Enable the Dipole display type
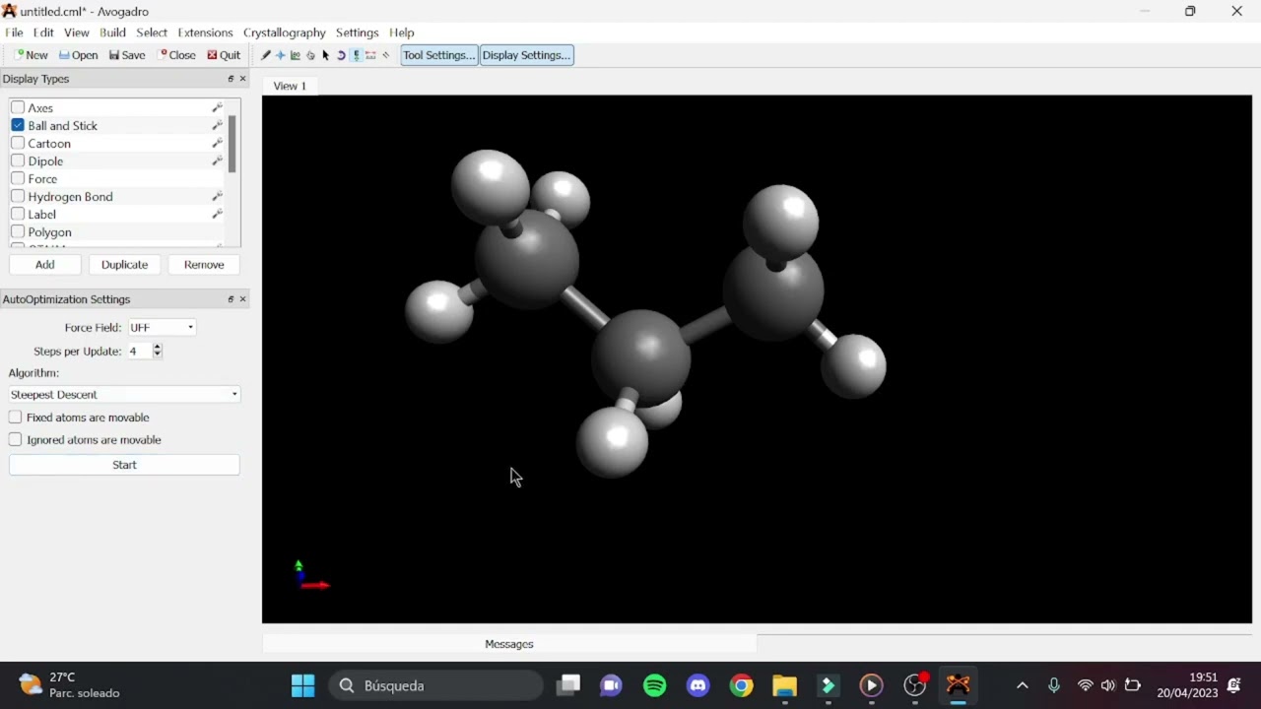This screenshot has height=709, width=1261. (x=18, y=161)
